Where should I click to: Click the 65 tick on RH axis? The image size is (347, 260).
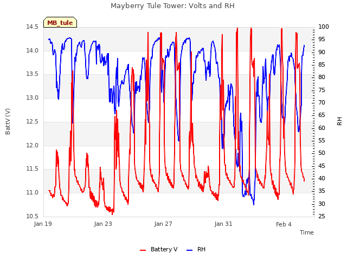coord(322,115)
